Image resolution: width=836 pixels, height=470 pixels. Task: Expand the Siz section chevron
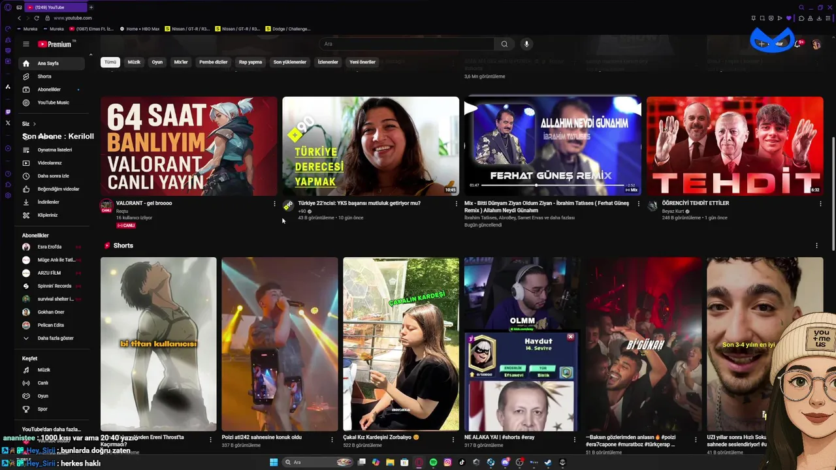pos(34,123)
